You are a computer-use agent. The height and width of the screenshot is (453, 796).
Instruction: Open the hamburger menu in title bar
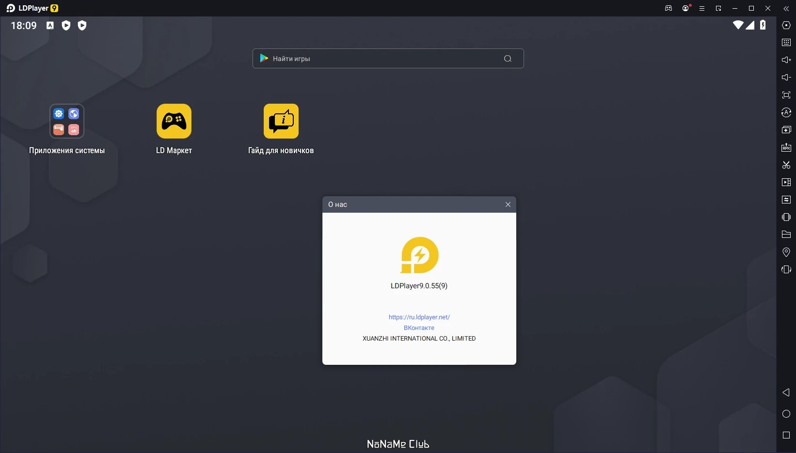click(701, 8)
